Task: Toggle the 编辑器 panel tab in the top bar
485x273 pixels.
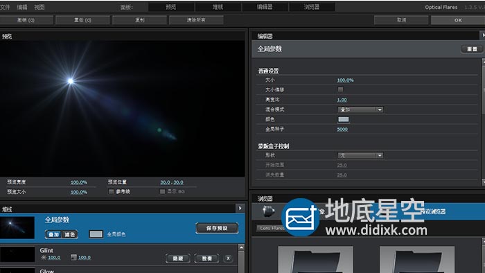Action: pyautogui.click(x=265, y=7)
